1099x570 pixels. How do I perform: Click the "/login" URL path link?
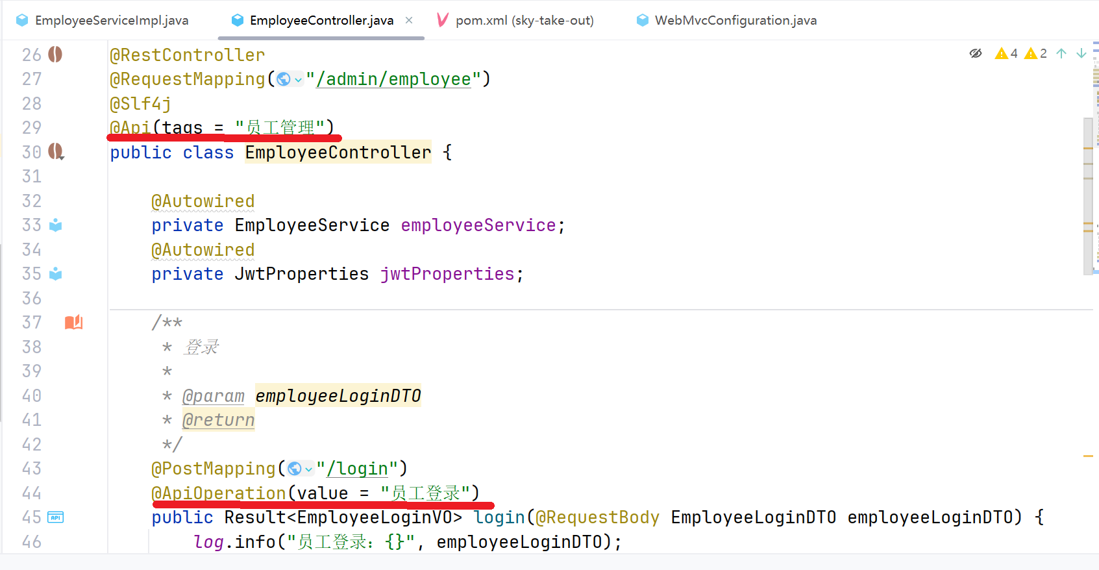point(358,469)
